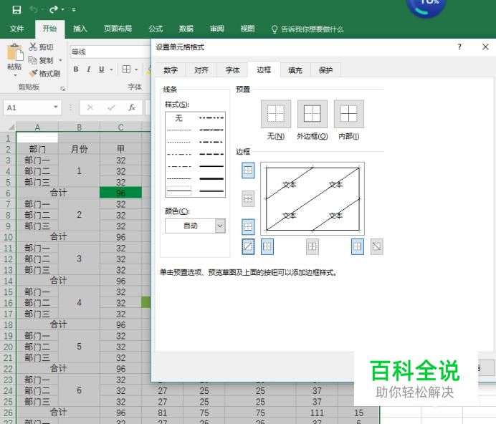
Task: Click the border preview diagram
Action: pos(313,198)
